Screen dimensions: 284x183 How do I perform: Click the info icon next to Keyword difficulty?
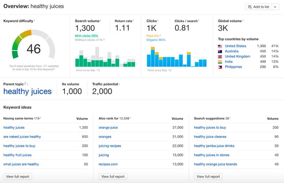(35, 20)
